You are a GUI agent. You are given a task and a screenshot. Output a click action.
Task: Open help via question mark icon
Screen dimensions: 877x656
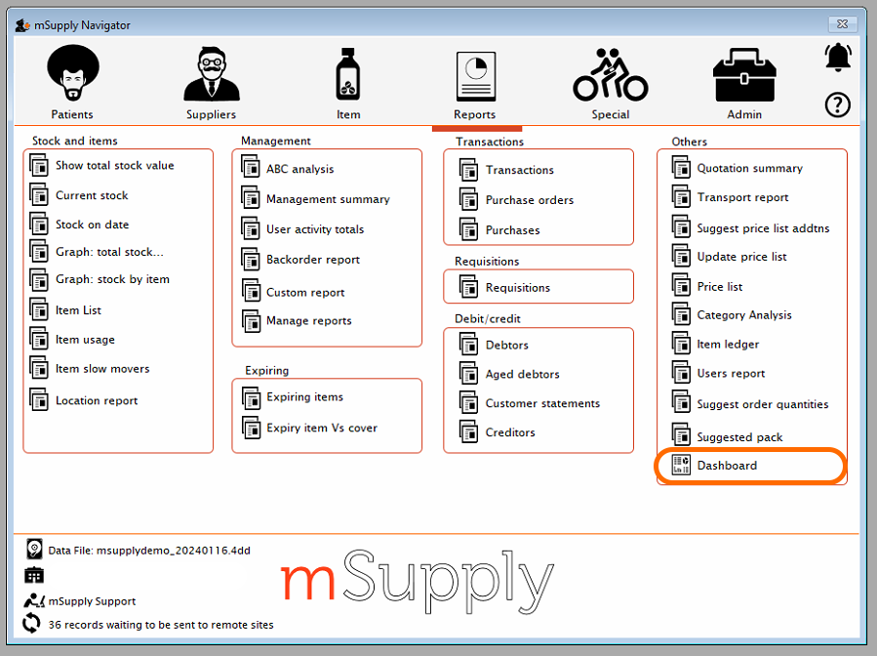(837, 105)
